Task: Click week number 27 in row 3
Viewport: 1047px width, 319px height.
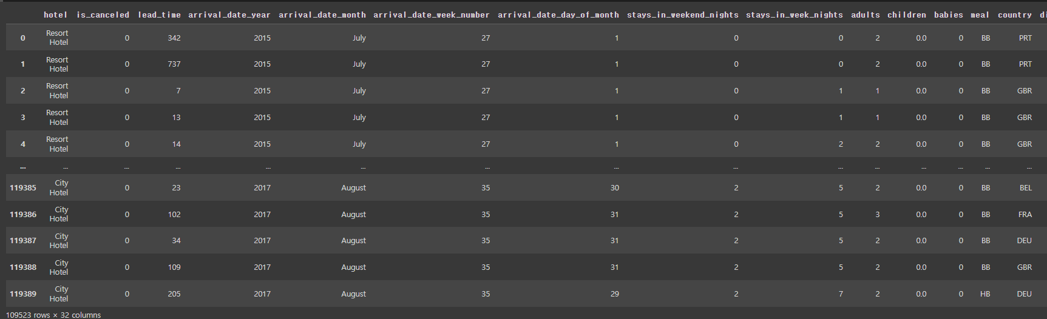Action: click(x=486, y=117)
